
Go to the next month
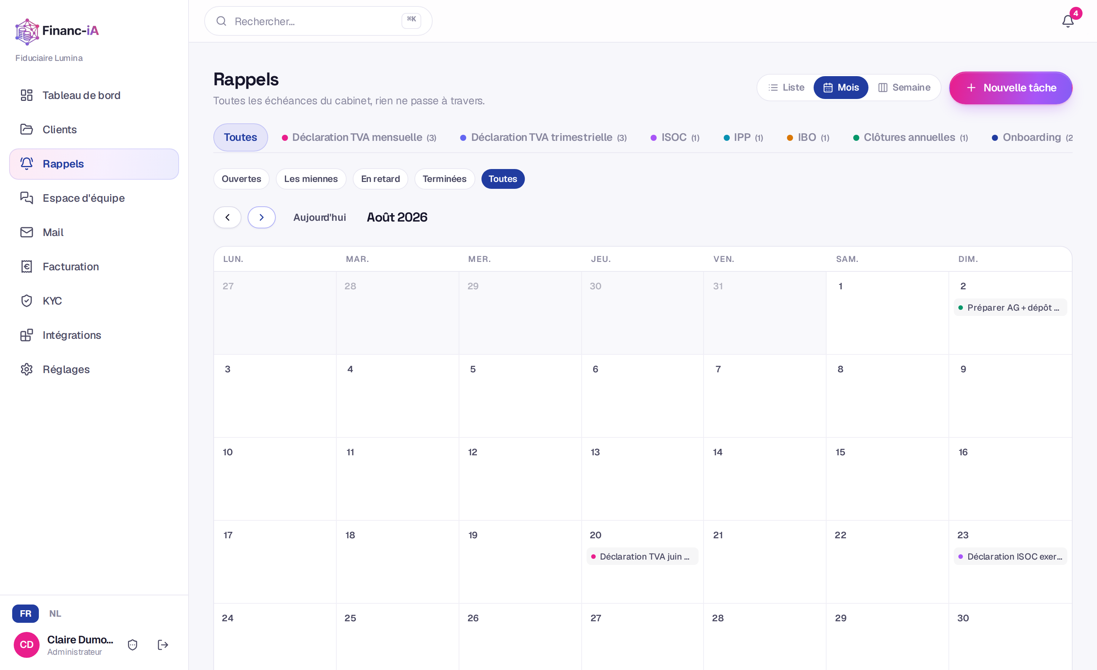[x=261, y=217]
